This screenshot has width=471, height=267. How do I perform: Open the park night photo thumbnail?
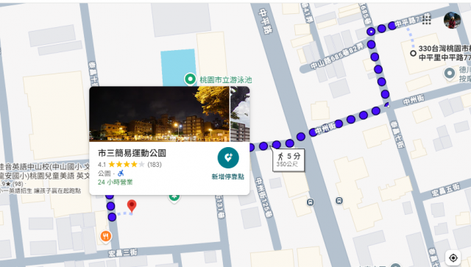point(160,114)
